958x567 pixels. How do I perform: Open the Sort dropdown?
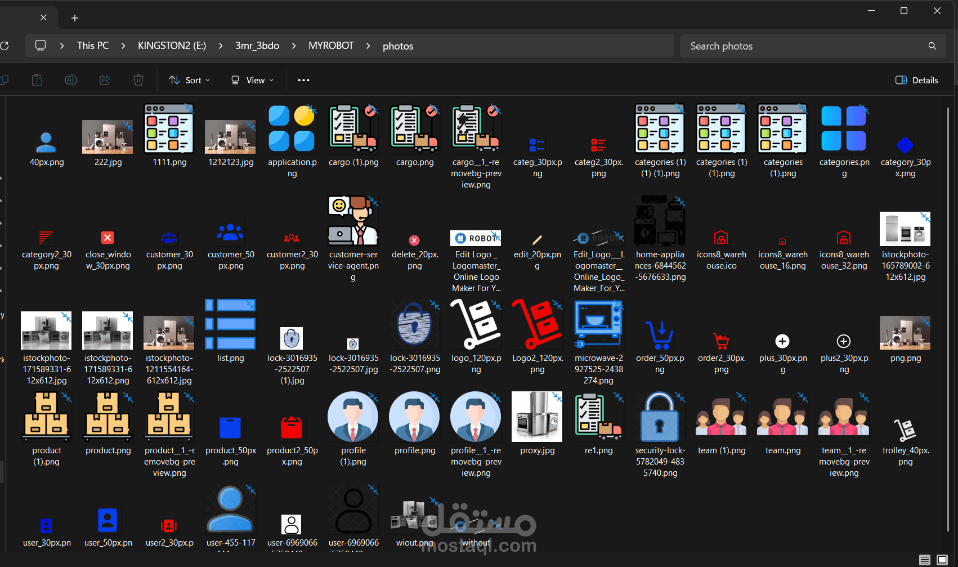point(190,80)
